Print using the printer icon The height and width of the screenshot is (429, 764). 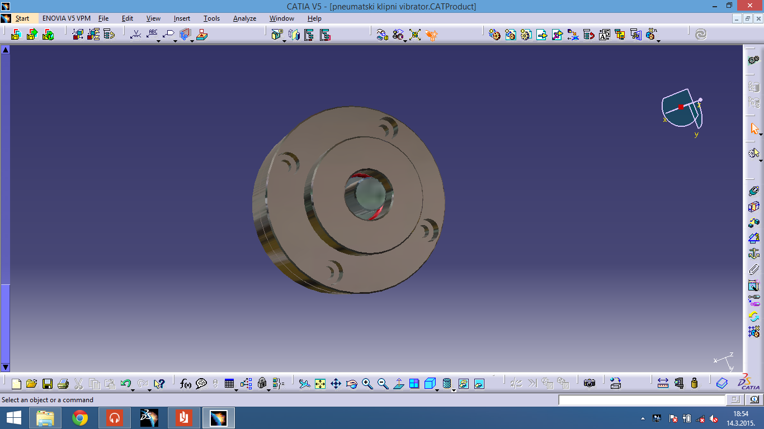63,384
